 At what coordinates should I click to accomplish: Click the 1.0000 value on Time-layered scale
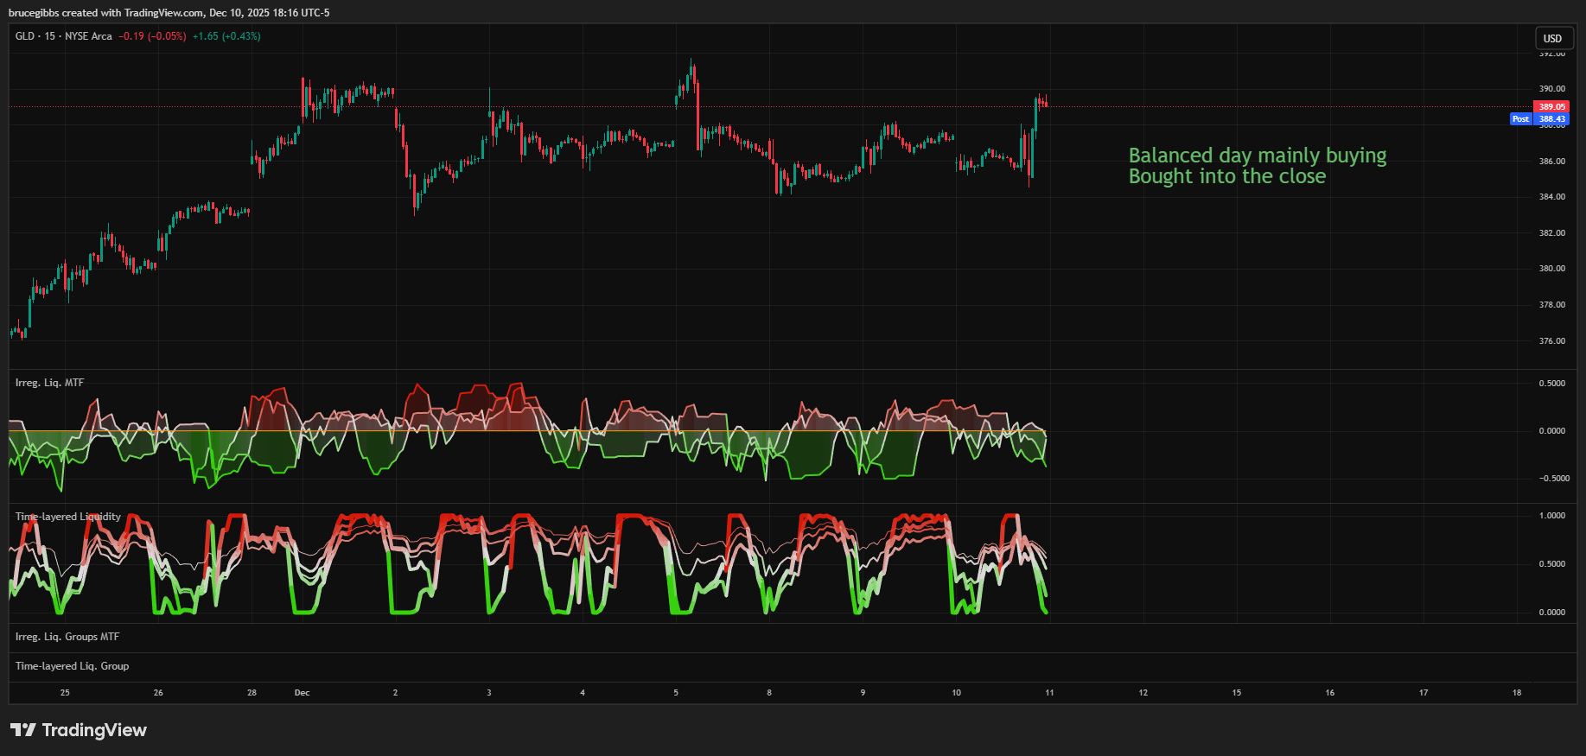click(1551, 516)
